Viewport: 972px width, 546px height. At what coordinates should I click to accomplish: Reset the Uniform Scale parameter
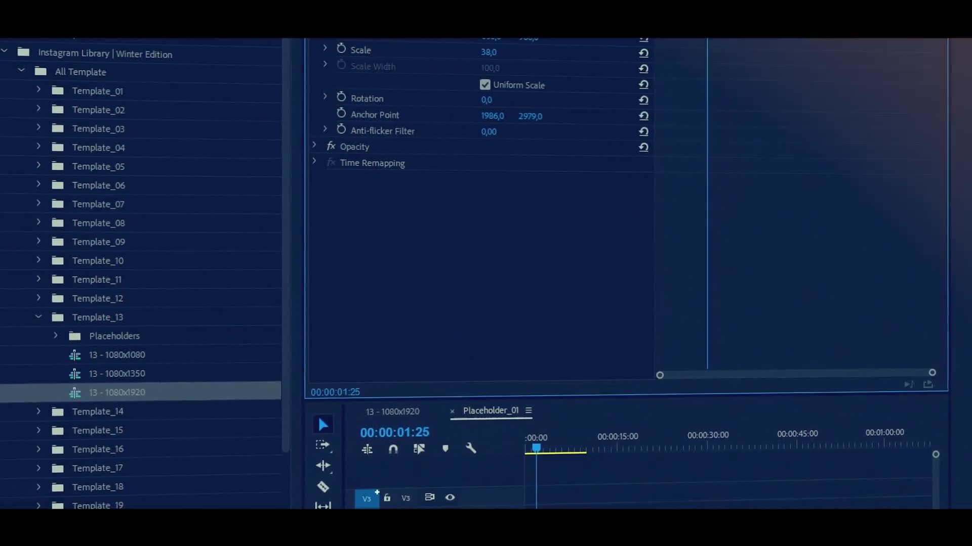coord(643,84)
